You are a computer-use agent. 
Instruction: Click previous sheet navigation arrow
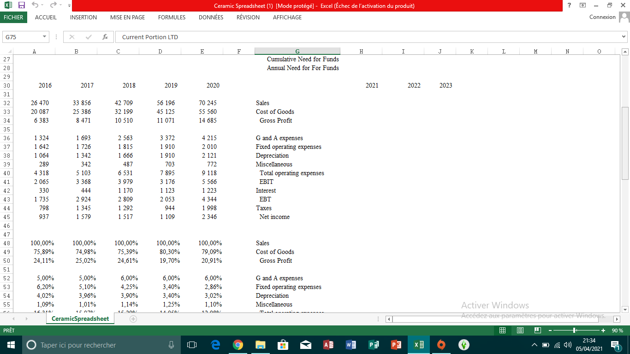click(x=13, y=319)
